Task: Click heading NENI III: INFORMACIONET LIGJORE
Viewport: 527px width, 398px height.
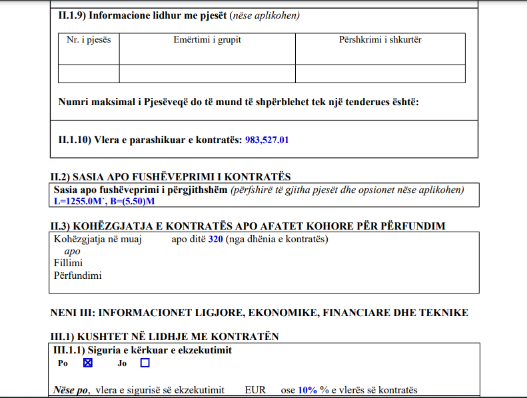Action: coord(259,313)
